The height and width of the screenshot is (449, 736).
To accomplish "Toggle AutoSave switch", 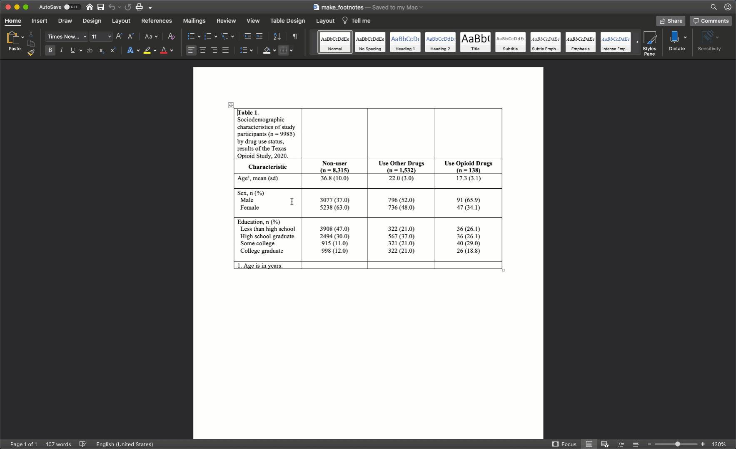I will (x=72, y=7).
